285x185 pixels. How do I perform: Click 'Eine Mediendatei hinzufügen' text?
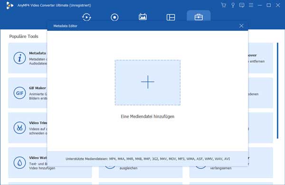click(148, 116)
